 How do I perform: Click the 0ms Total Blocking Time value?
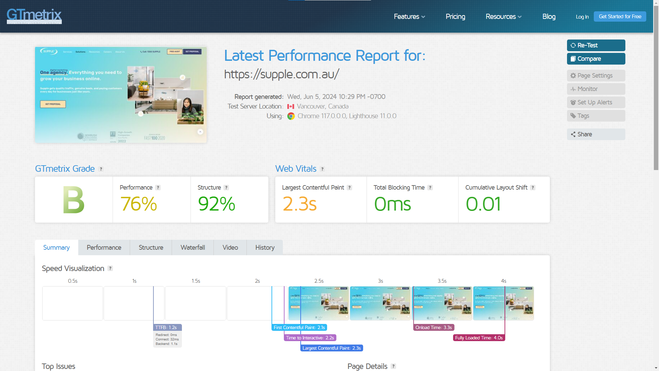coord(392,204)
